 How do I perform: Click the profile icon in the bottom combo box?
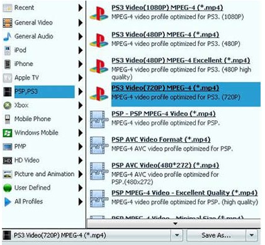point(8,236)
